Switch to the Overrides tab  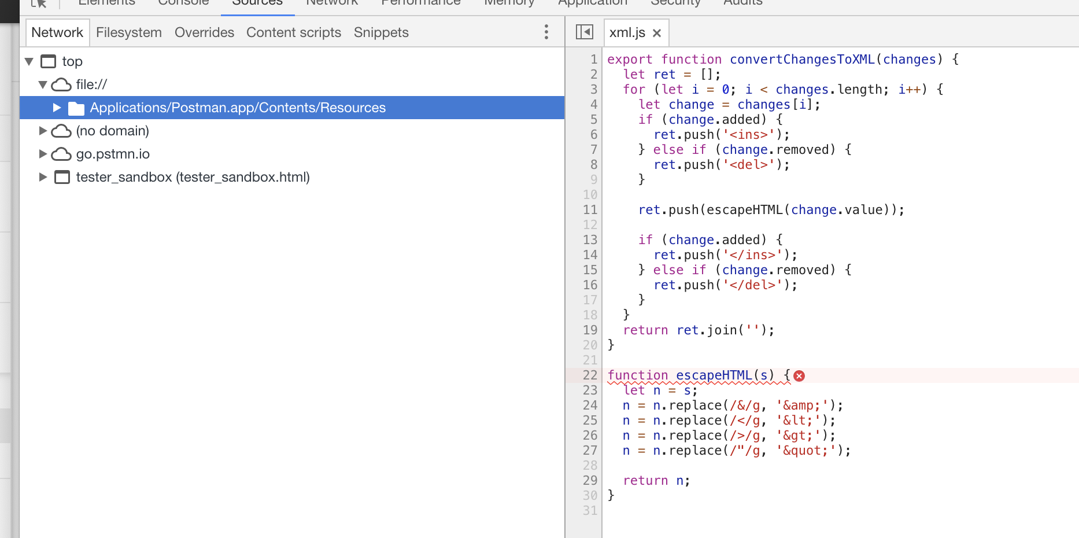(205, 32)
